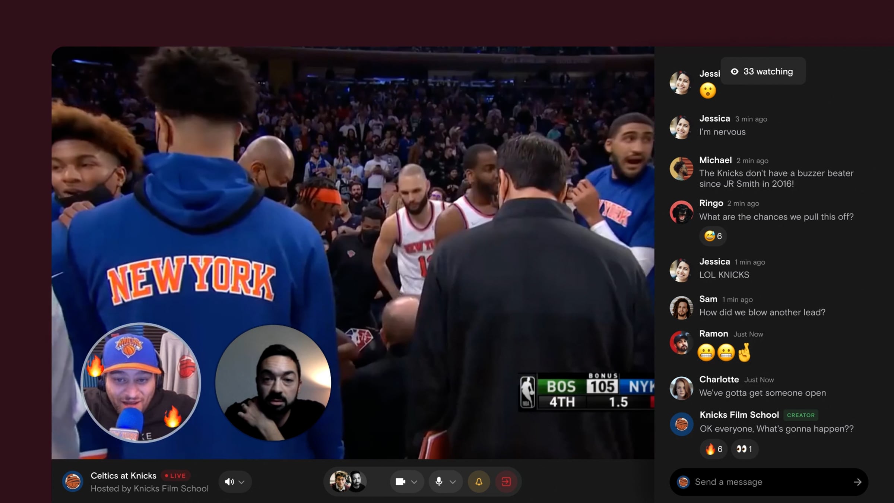This screenshot has width=894, height=503.
Task: Click Sam's avatar in chat
Action: point(681,307)
